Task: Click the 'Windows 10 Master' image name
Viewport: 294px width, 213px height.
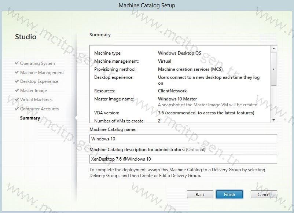Action: [177, 99]
